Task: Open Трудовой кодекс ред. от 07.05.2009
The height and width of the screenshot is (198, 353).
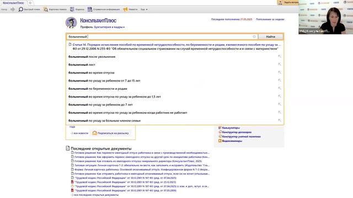Action: [125, 190]
